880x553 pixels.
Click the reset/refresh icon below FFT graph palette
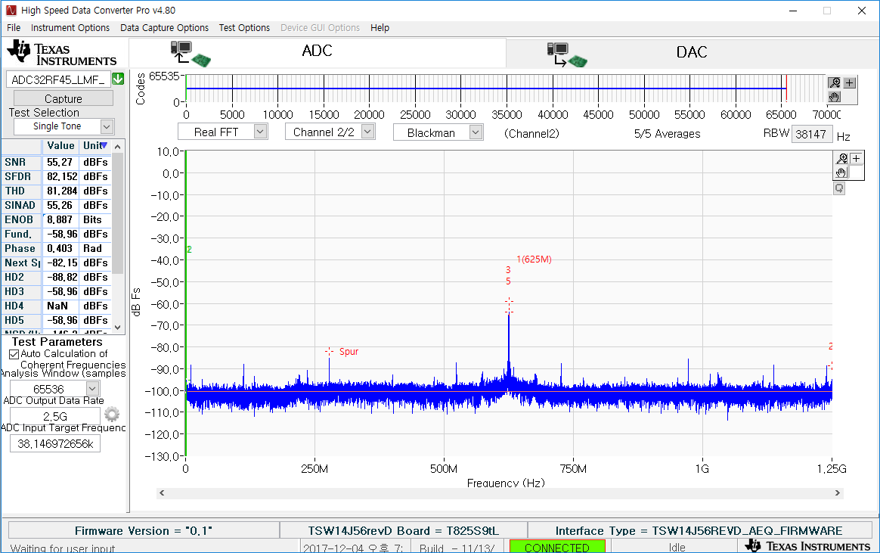coord(839,188)
